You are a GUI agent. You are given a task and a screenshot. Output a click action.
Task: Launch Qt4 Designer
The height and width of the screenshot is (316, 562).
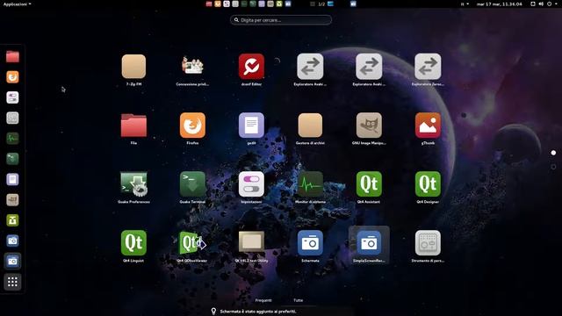point(428,184)
